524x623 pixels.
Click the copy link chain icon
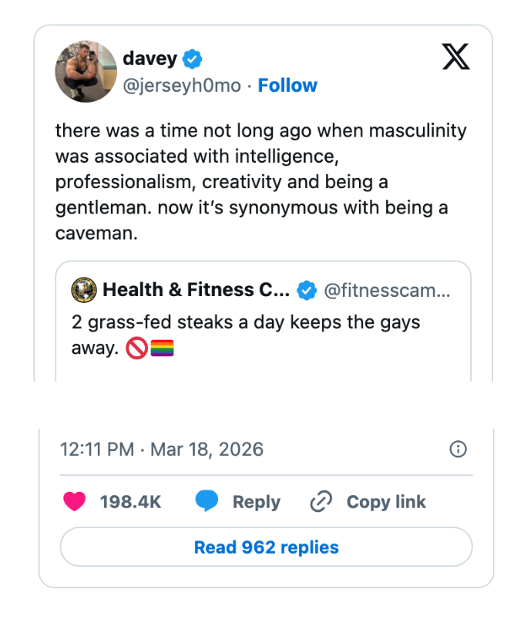click(x=321, y=502)
